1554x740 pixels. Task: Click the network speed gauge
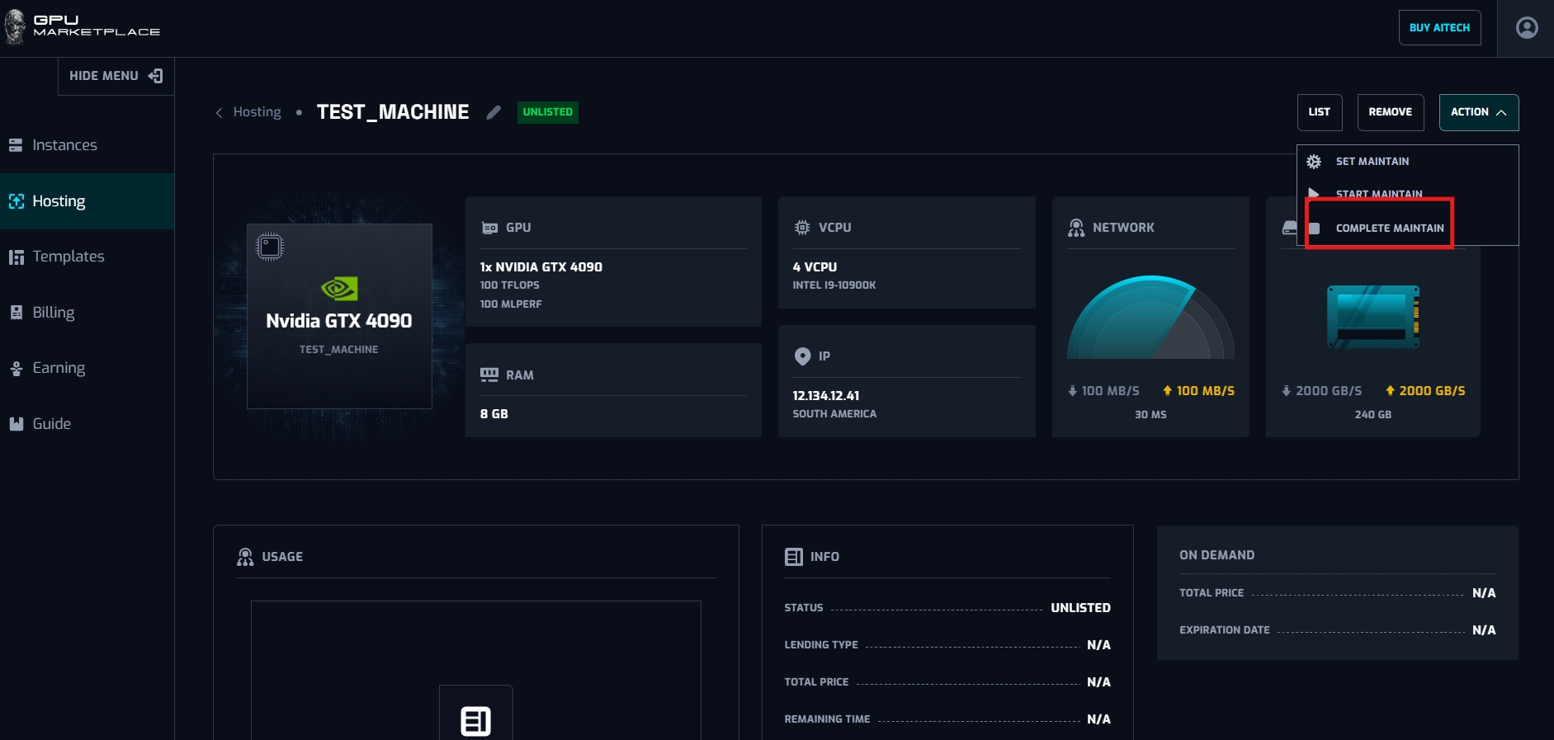[1150, 318]
